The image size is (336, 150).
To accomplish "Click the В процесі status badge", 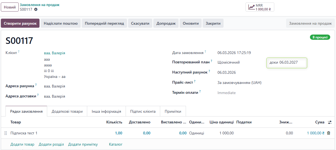I will point(320,37).
